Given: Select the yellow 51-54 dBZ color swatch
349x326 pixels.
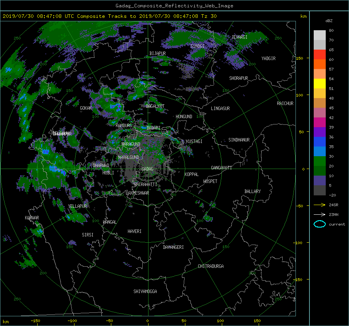Looking at the screenshot, I should (x=320, y=84).
